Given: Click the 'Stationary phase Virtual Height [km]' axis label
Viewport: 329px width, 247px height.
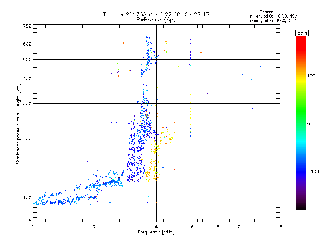Looking at the screenshot, I should [x=18, y=123].
